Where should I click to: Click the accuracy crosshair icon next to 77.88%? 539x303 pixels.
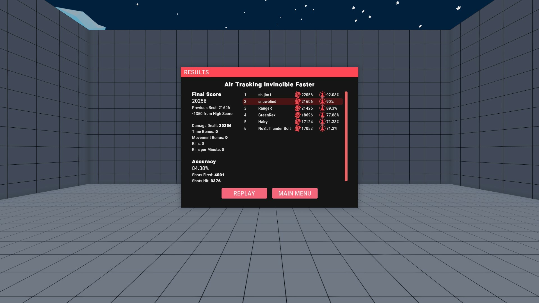point(322,115)
